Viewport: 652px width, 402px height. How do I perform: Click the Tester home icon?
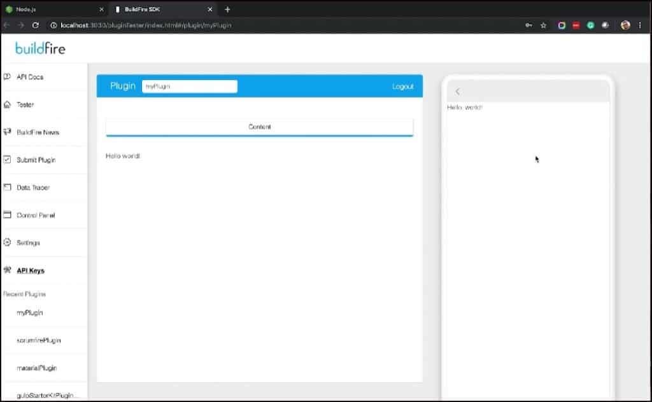7,105
